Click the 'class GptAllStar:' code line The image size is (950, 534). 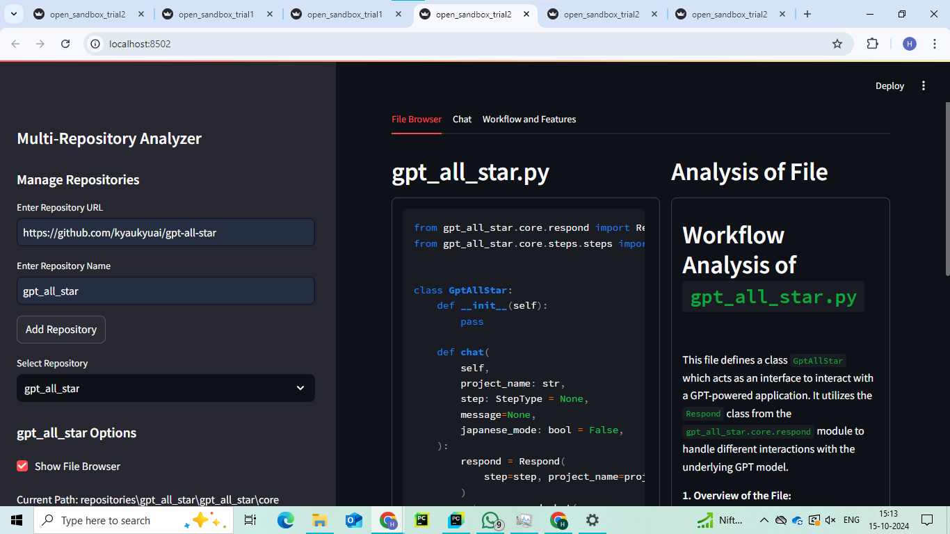pos(463,290)
